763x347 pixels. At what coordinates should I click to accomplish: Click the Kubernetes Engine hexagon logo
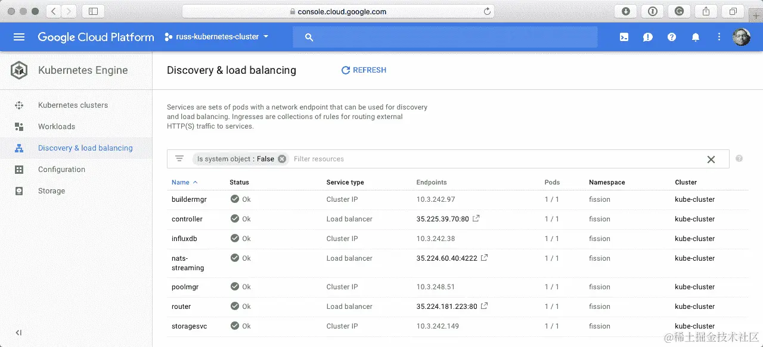[19, 70]
